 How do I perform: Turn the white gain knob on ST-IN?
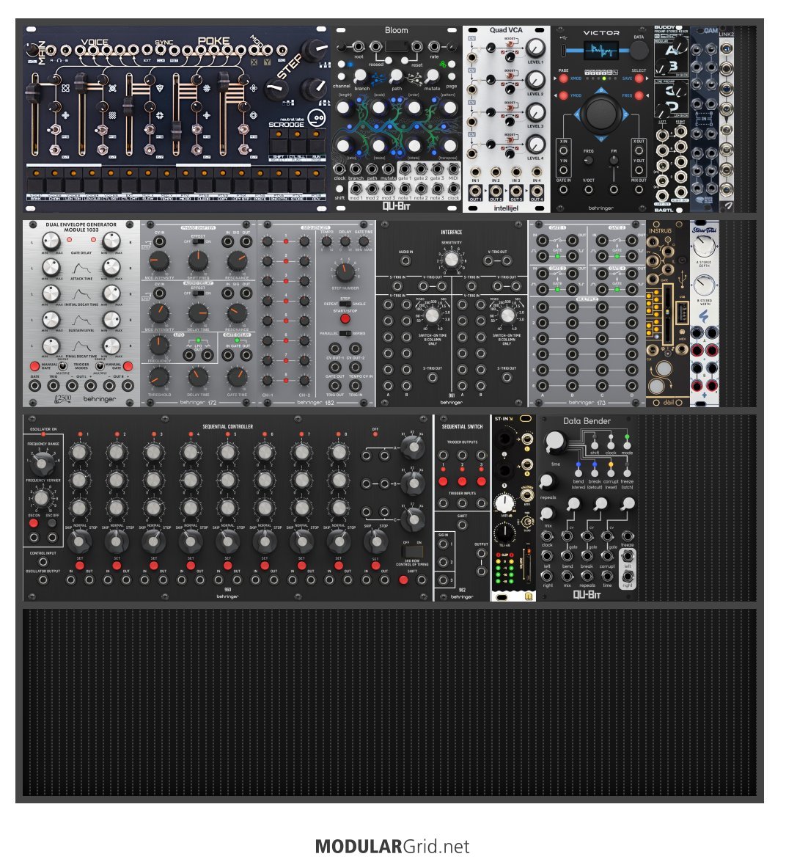[504, 503]
